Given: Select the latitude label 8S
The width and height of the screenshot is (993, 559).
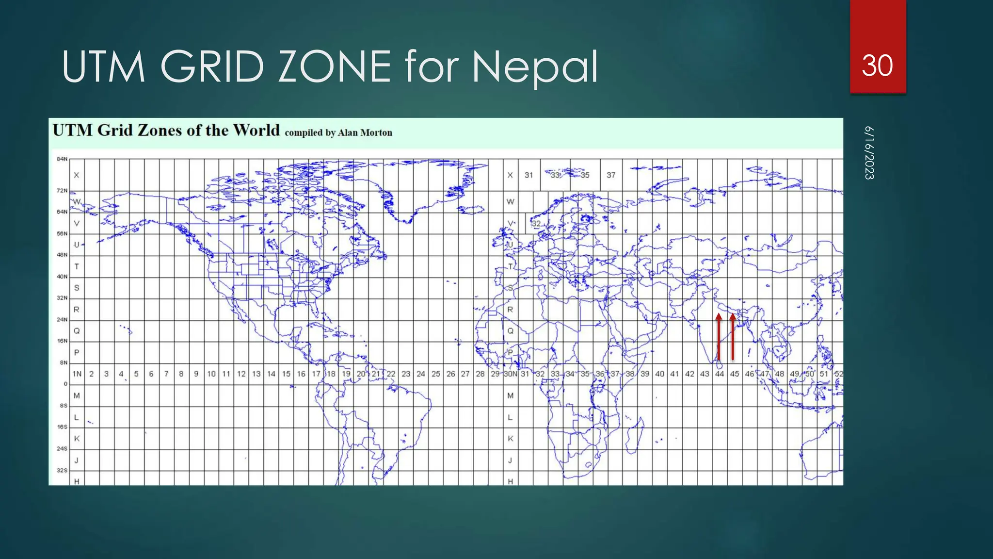Looking at the screenshot, I should [x=64, y=406].
